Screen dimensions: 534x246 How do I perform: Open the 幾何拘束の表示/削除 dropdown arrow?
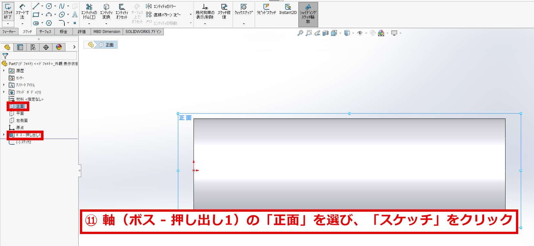205,24
